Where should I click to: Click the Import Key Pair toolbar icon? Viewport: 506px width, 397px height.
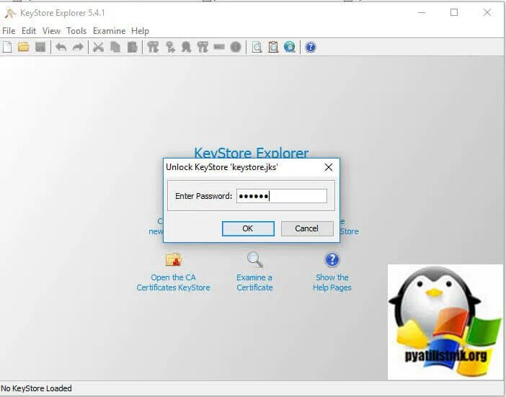tap(203, 47)
